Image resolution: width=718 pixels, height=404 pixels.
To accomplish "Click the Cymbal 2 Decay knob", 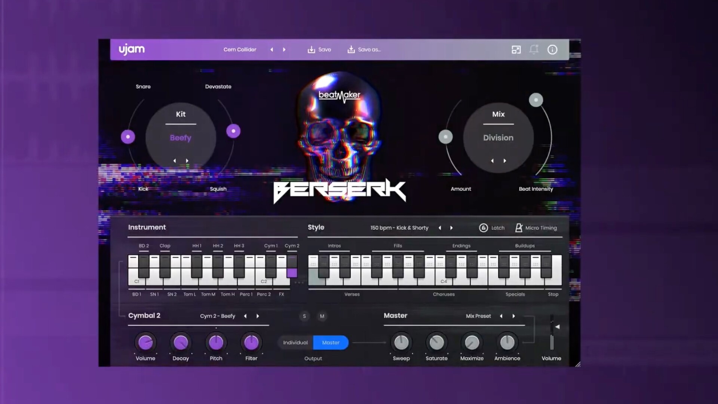I will pyautogui.click(x=181, y=343).
